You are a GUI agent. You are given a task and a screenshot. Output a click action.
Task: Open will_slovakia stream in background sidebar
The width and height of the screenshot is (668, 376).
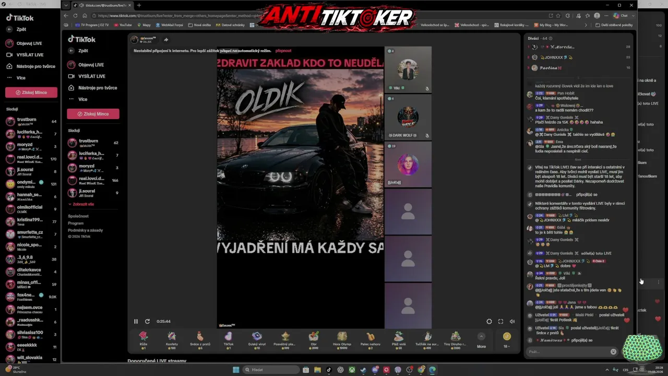click(x=31, y=359)
